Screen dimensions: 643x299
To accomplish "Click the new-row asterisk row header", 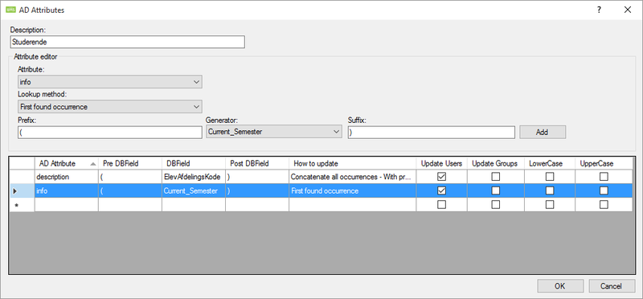I will point(23,205).
